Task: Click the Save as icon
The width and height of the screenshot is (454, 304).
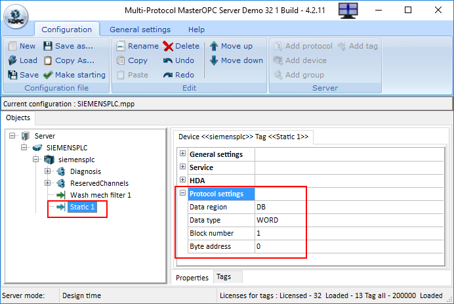Action: click(48, 46)
